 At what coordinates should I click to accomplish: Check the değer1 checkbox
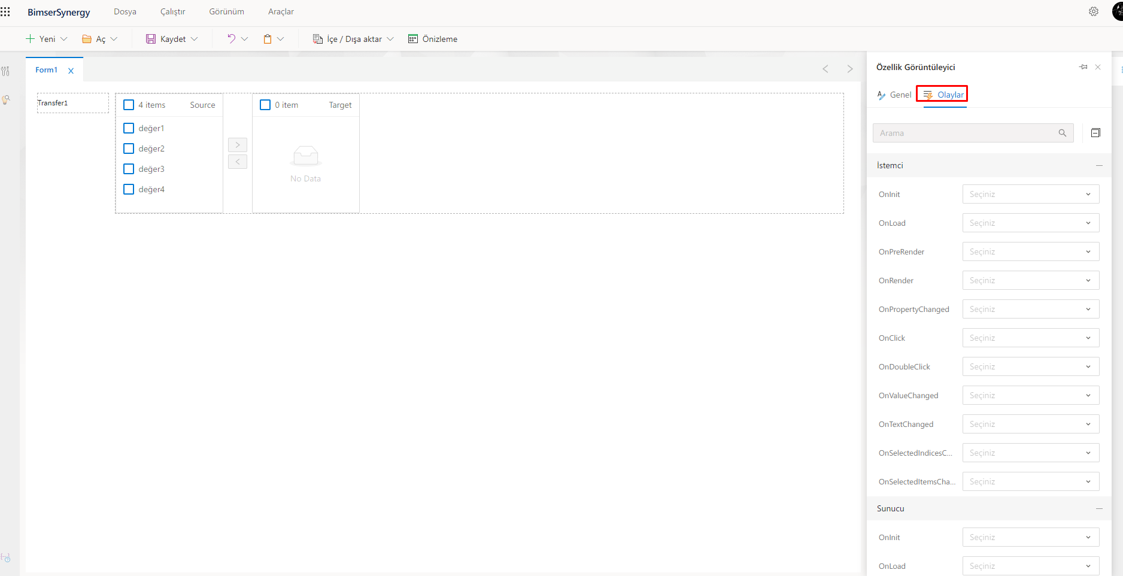click(x=129, y=128)
